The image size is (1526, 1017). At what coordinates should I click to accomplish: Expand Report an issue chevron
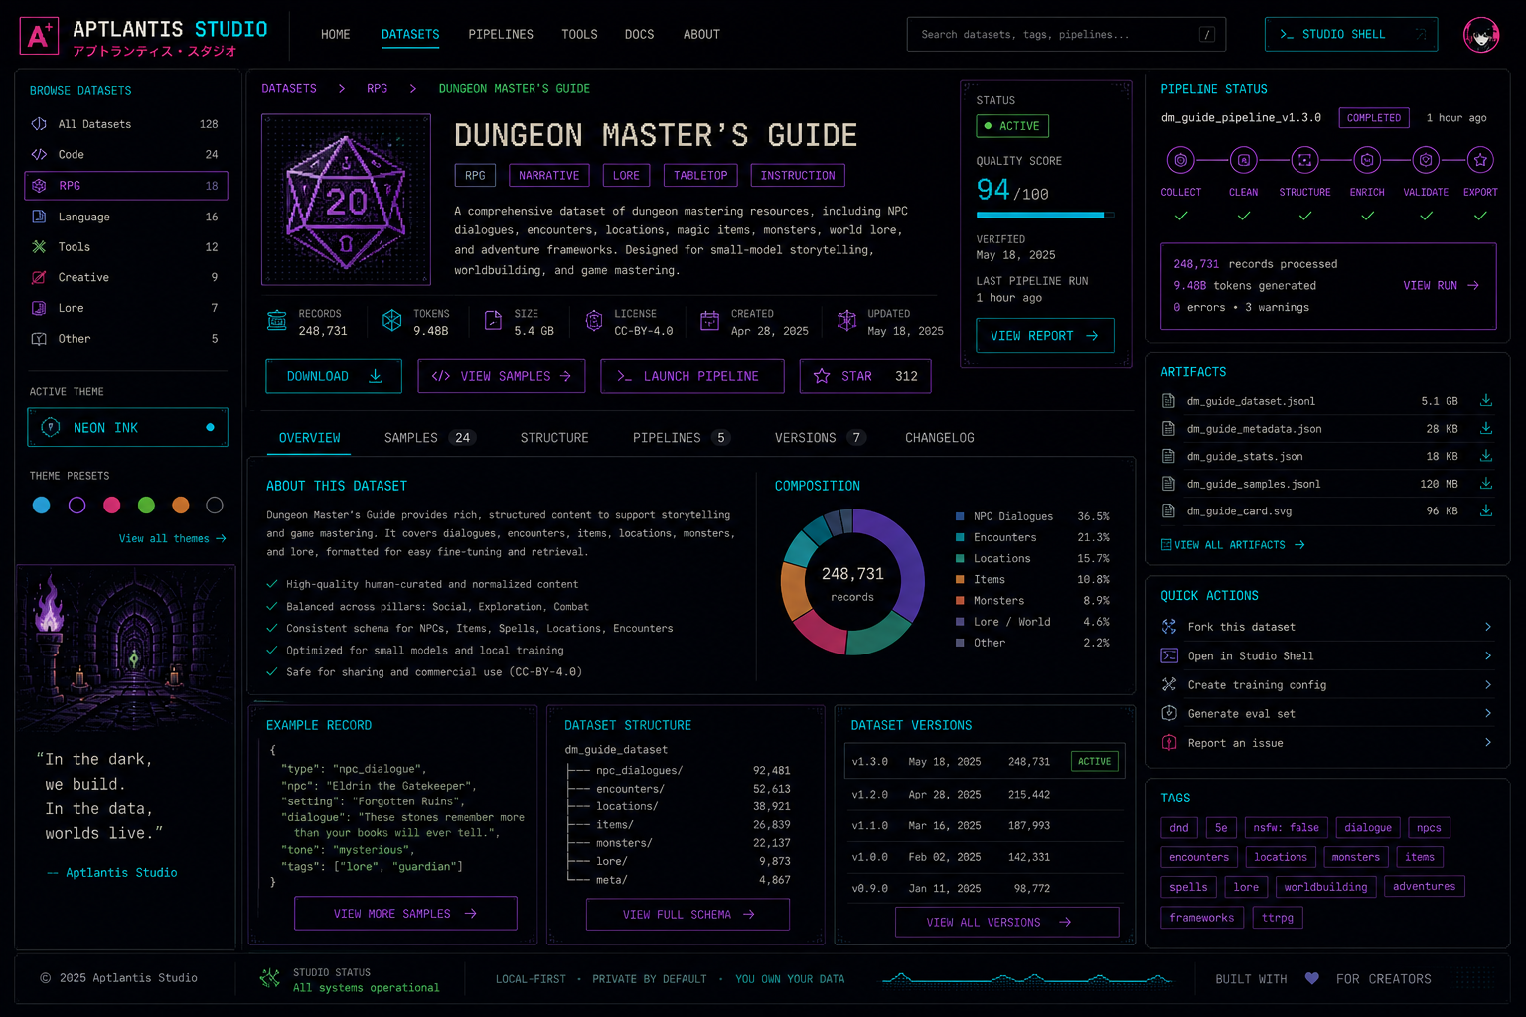click(x=1487, y=742)
